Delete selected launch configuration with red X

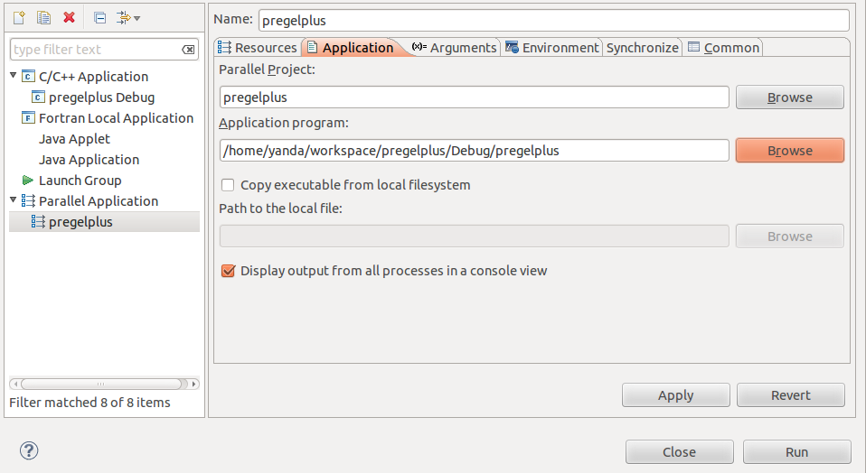point(69,18)
